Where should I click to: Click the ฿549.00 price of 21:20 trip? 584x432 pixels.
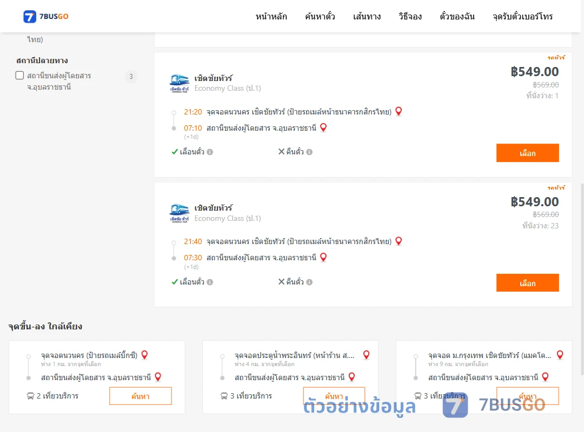[x=534, y=71]
